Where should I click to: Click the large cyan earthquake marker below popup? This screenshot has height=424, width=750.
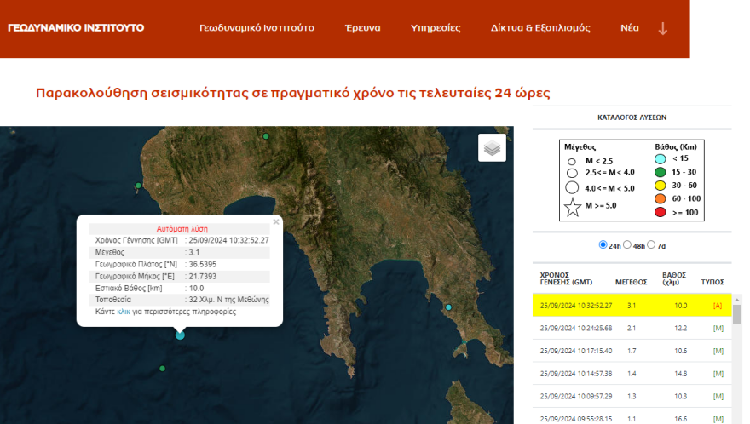(x=180, y=335)
